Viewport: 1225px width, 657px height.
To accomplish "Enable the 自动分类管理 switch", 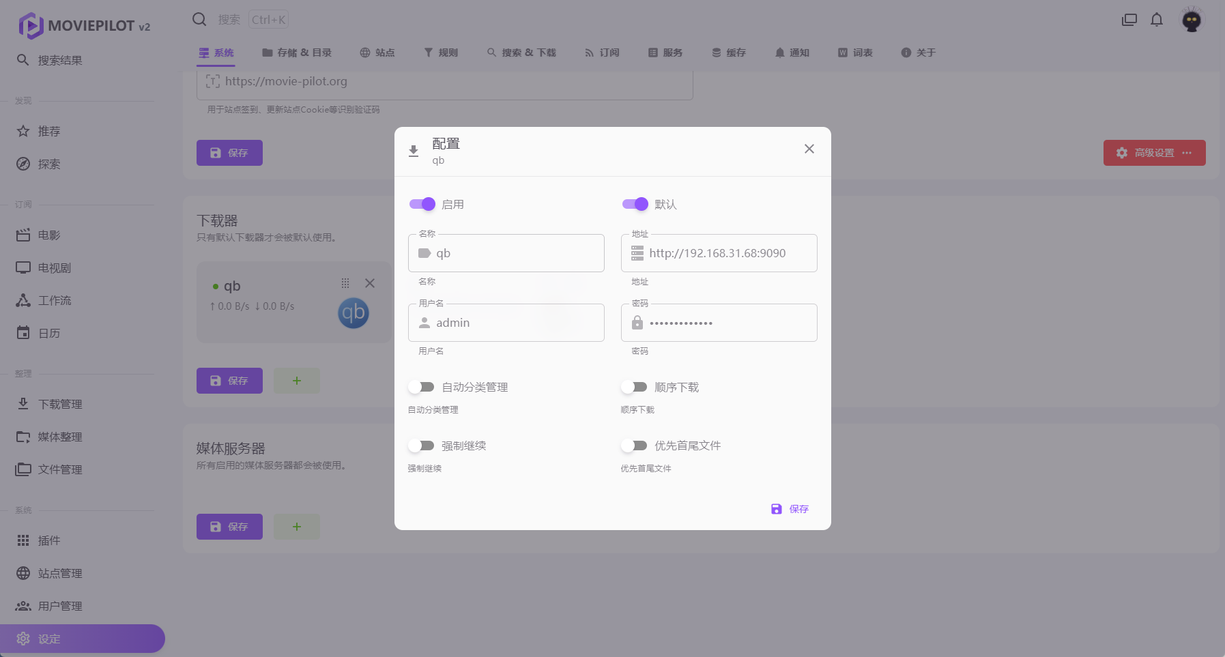I will (x=422, y=387).
